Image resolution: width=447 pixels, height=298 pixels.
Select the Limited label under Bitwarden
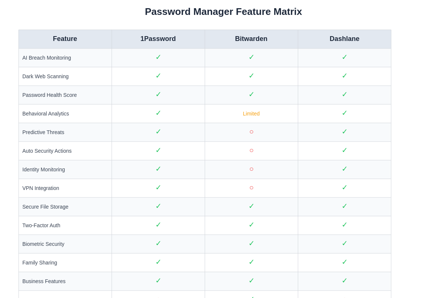251,114
